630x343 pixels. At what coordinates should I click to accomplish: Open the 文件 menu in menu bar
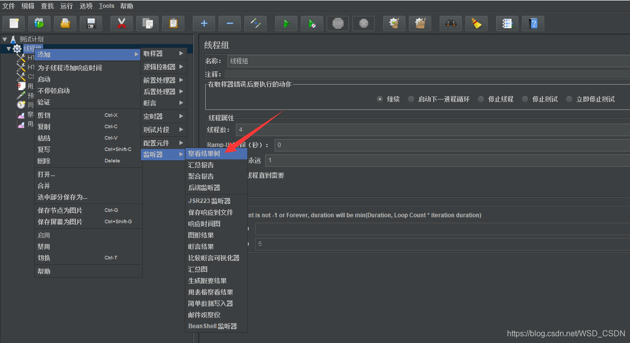[x=9, y=6]
